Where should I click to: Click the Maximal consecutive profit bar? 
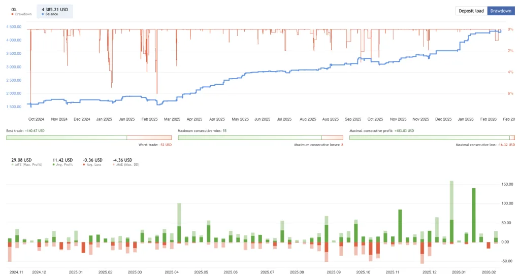click(430, 137)
